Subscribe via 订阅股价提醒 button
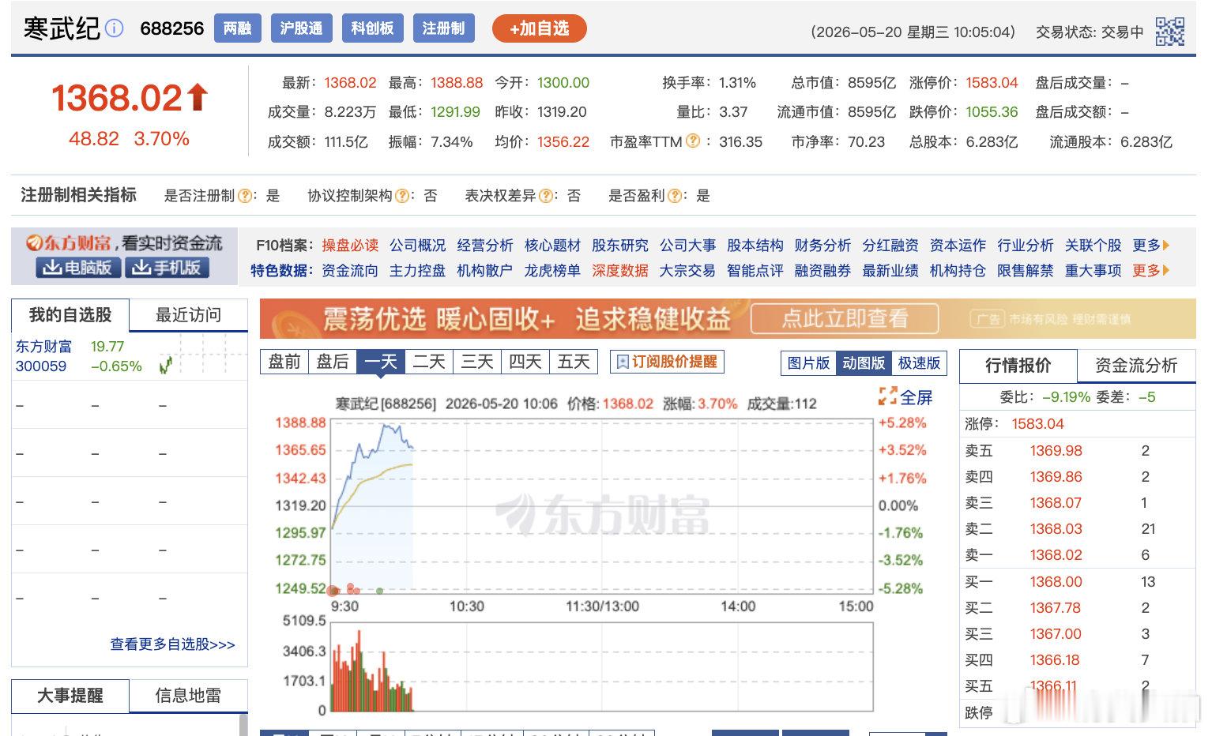The width and height of the screenshot is (1212, 736). tap(667, 362)
